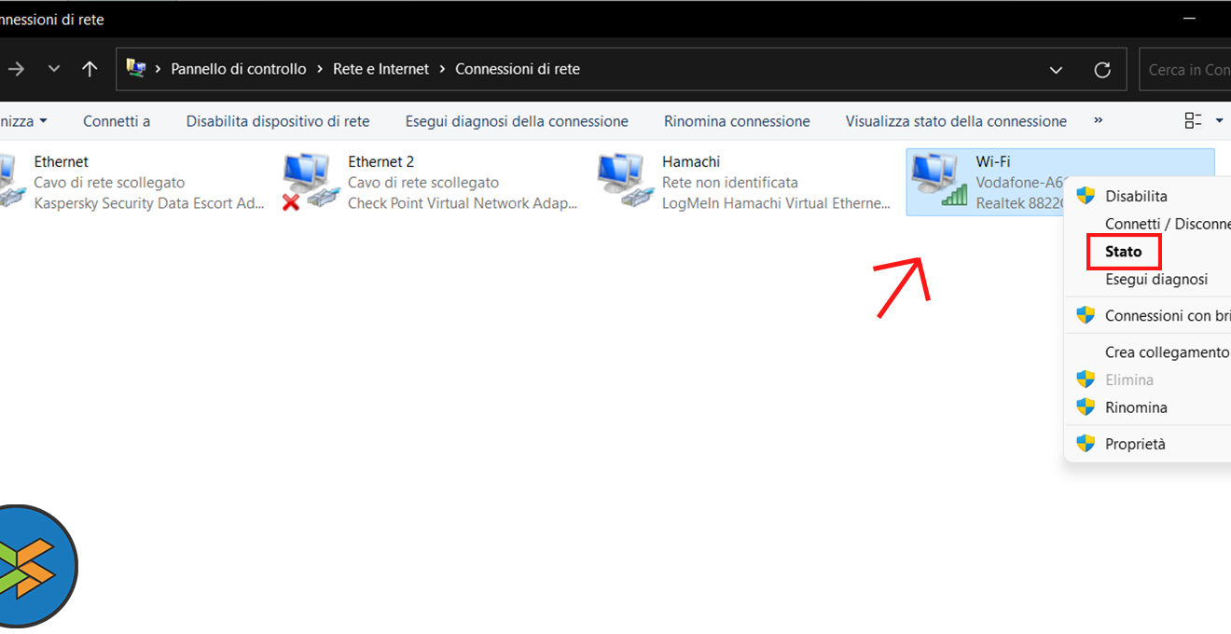Screen dimensions: 1231x634
Task: Open Pannello di controllo breadcrumb
Action: [x=239, y=69]
